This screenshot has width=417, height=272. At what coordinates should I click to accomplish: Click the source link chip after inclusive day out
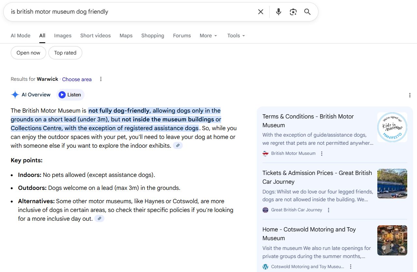coord(100,219)
